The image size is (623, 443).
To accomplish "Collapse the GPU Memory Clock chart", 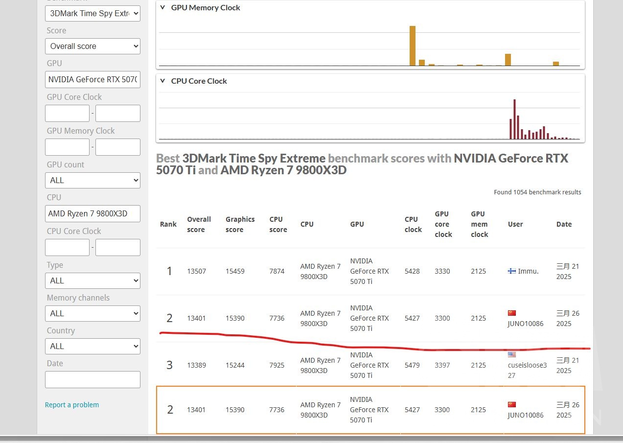I will pyautogui.click(x=163, y=8).
